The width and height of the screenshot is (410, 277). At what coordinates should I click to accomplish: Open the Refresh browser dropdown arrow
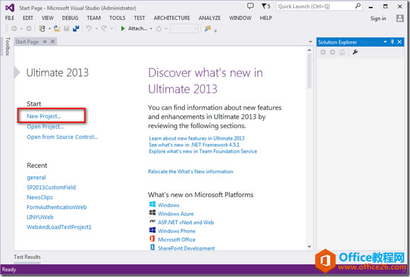(x=166, y=29)
